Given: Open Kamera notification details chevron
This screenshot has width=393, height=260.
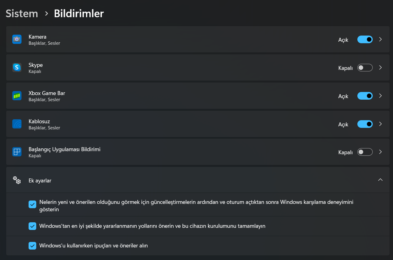Looking at the screenshot, I should [x=380, y=39].
